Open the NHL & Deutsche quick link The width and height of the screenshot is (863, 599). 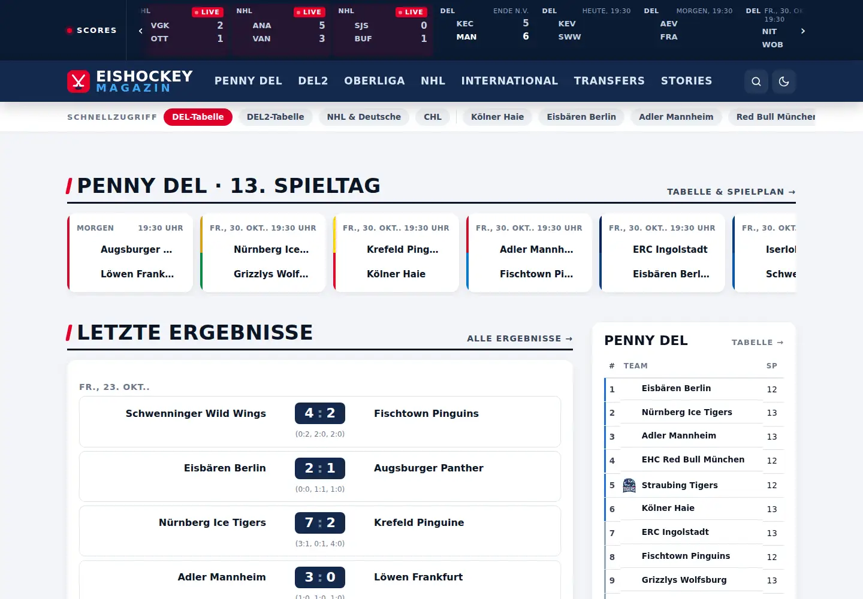364,117
